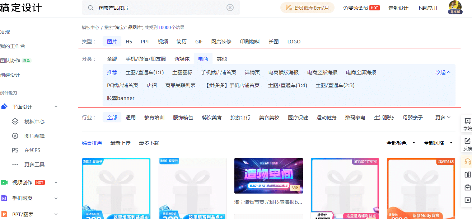Open the orange 淘宝618 template thumbnail
Viewport: 472px width, 219px height.
[421, 189]
